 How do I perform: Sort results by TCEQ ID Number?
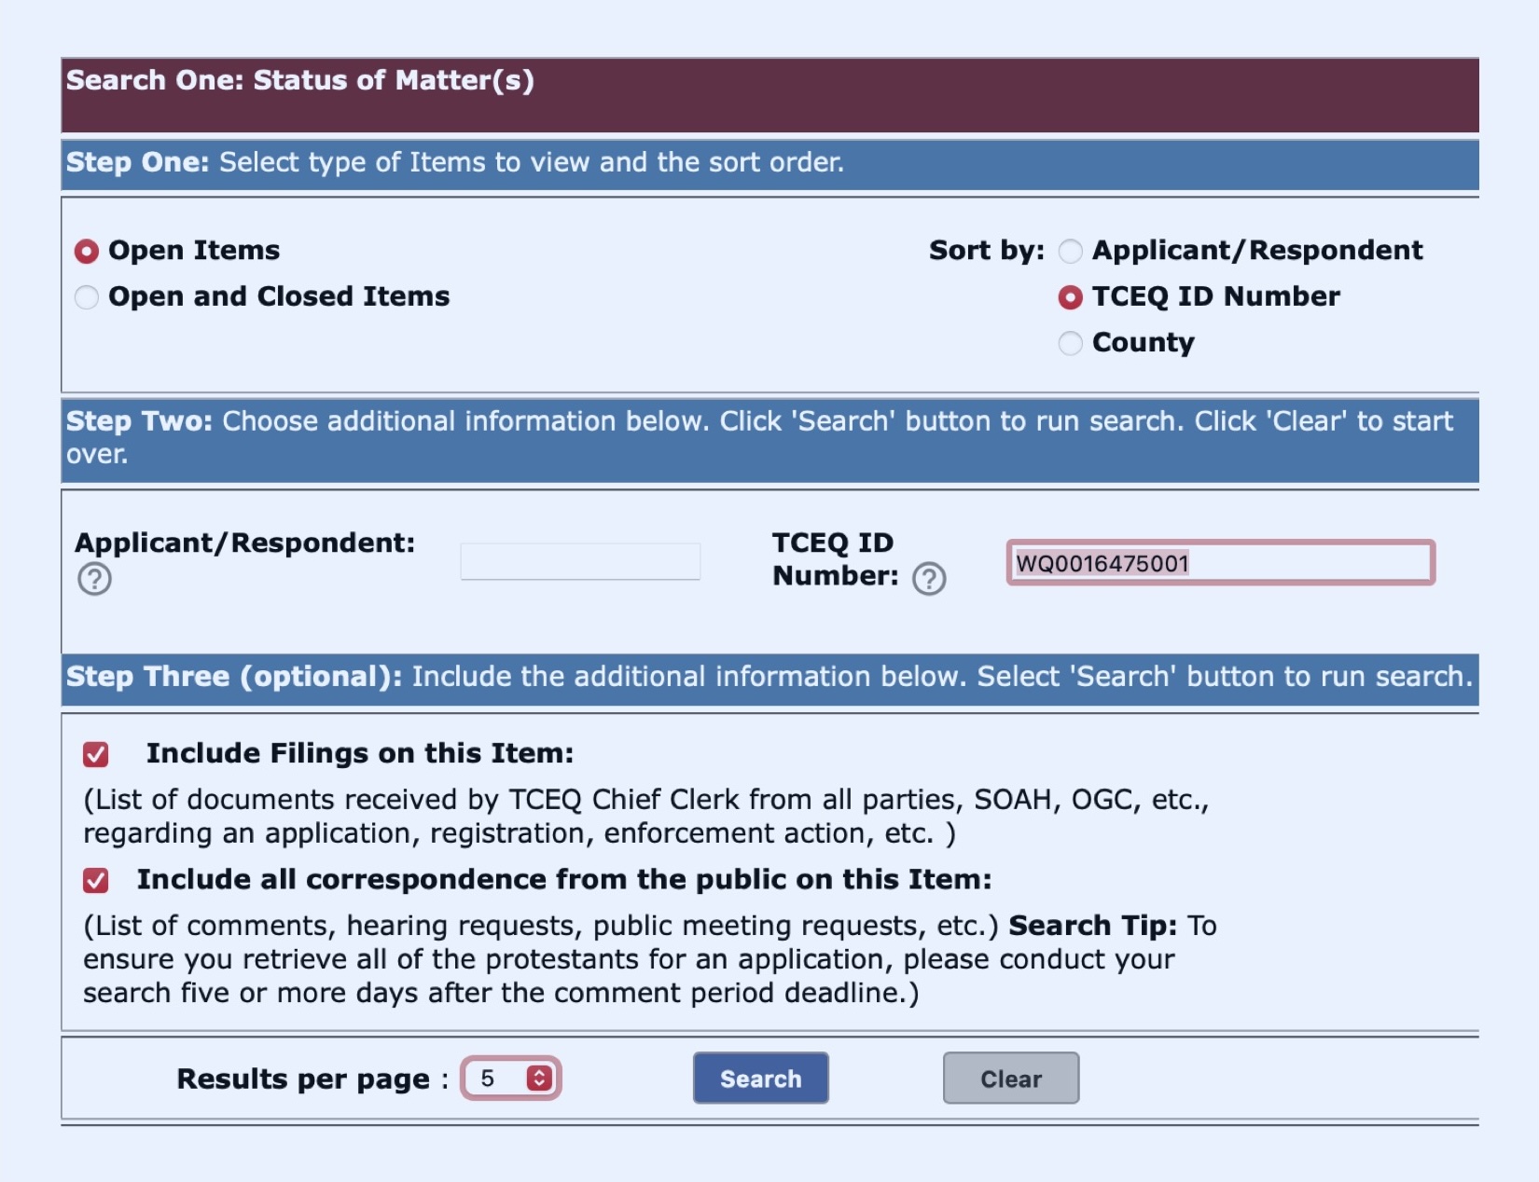click(x=1071, y=297)
